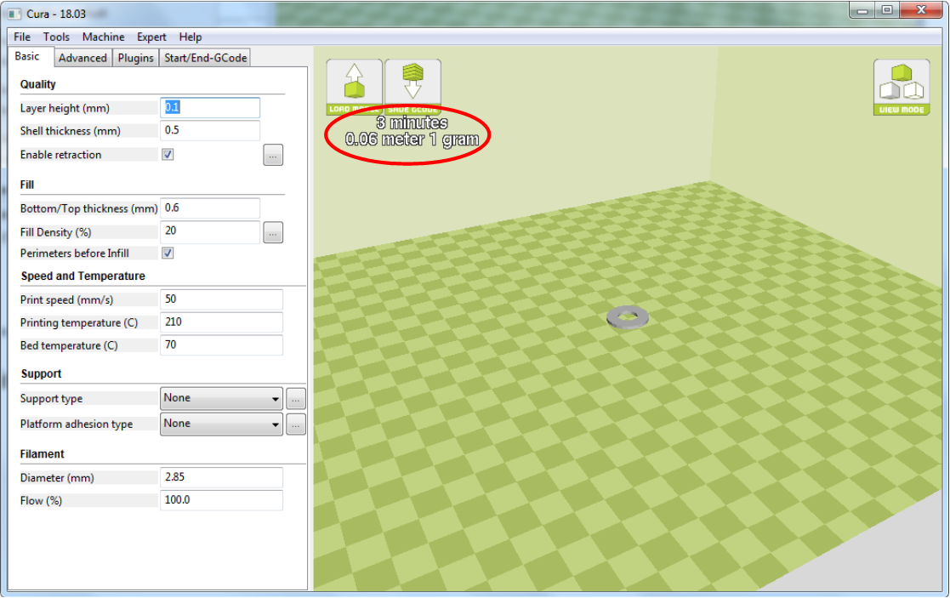Open retraction settings ellipsis button
This screenshot has height=598, width=950.
(273, 155)
